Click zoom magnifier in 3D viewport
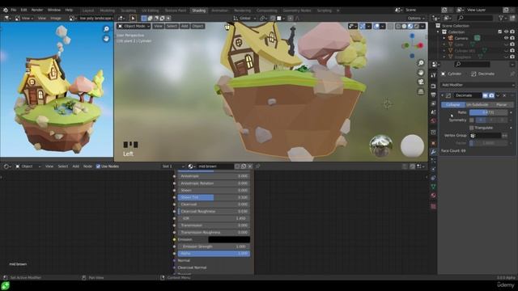This screenshot has width=518, height=291. (x=421, y=63)
